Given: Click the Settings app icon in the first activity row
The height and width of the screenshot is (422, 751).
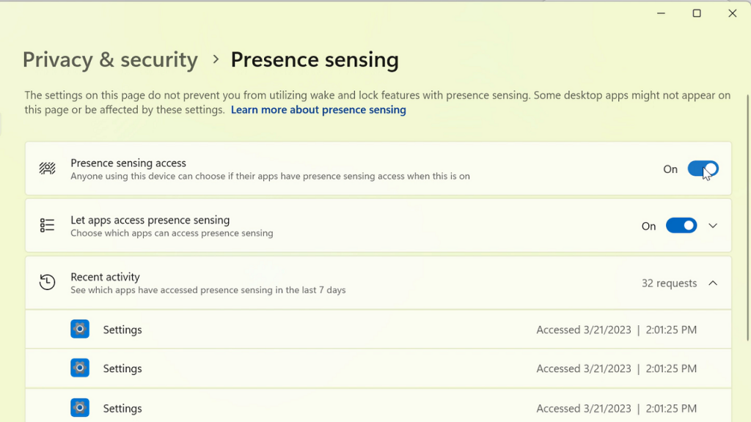Looking at the screenshot, I should point(79,329).
